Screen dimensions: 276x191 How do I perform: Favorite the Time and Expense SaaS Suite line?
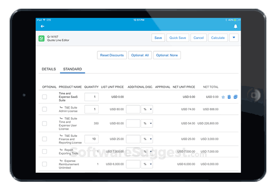[223, 97]
